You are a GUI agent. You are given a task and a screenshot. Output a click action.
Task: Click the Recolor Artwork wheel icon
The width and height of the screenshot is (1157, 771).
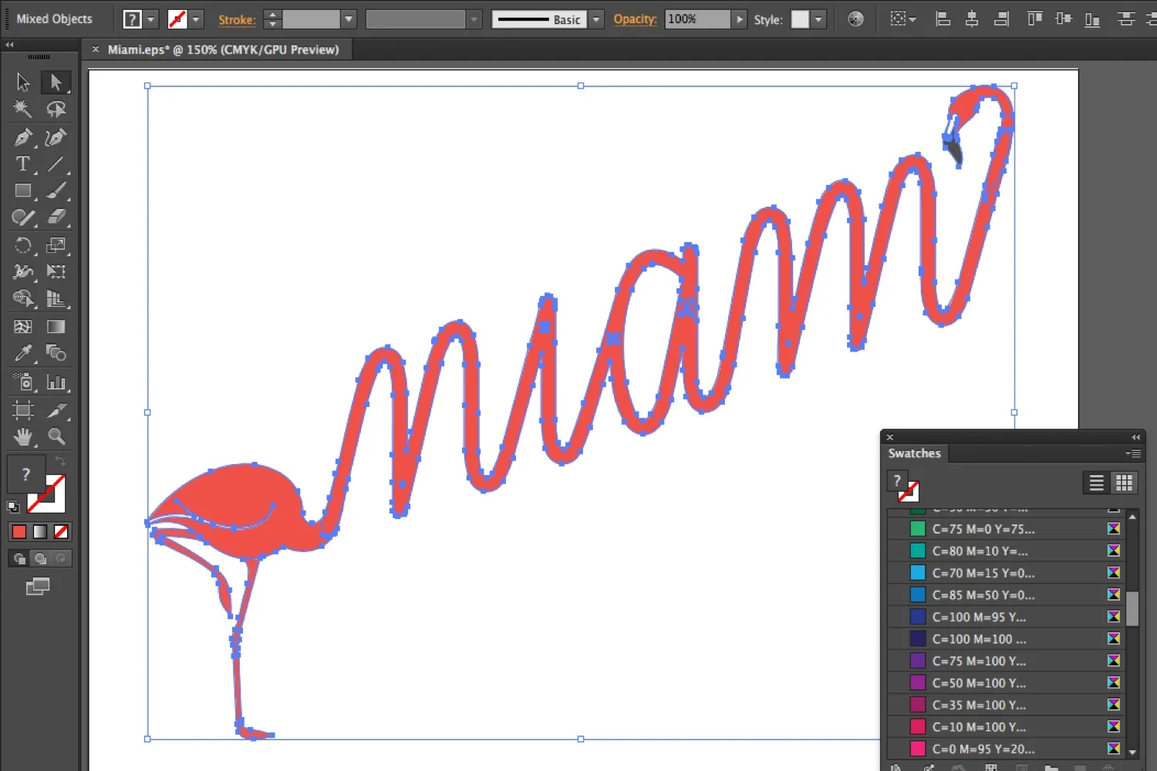855,19
